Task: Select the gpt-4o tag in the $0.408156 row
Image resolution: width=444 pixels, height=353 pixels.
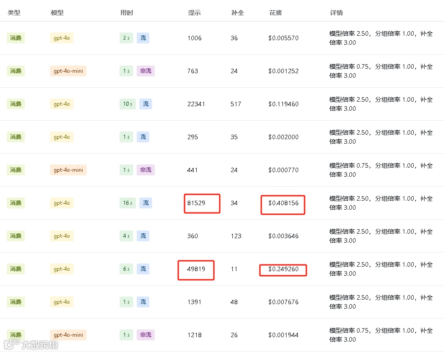Action: click(x=62, y=203)
